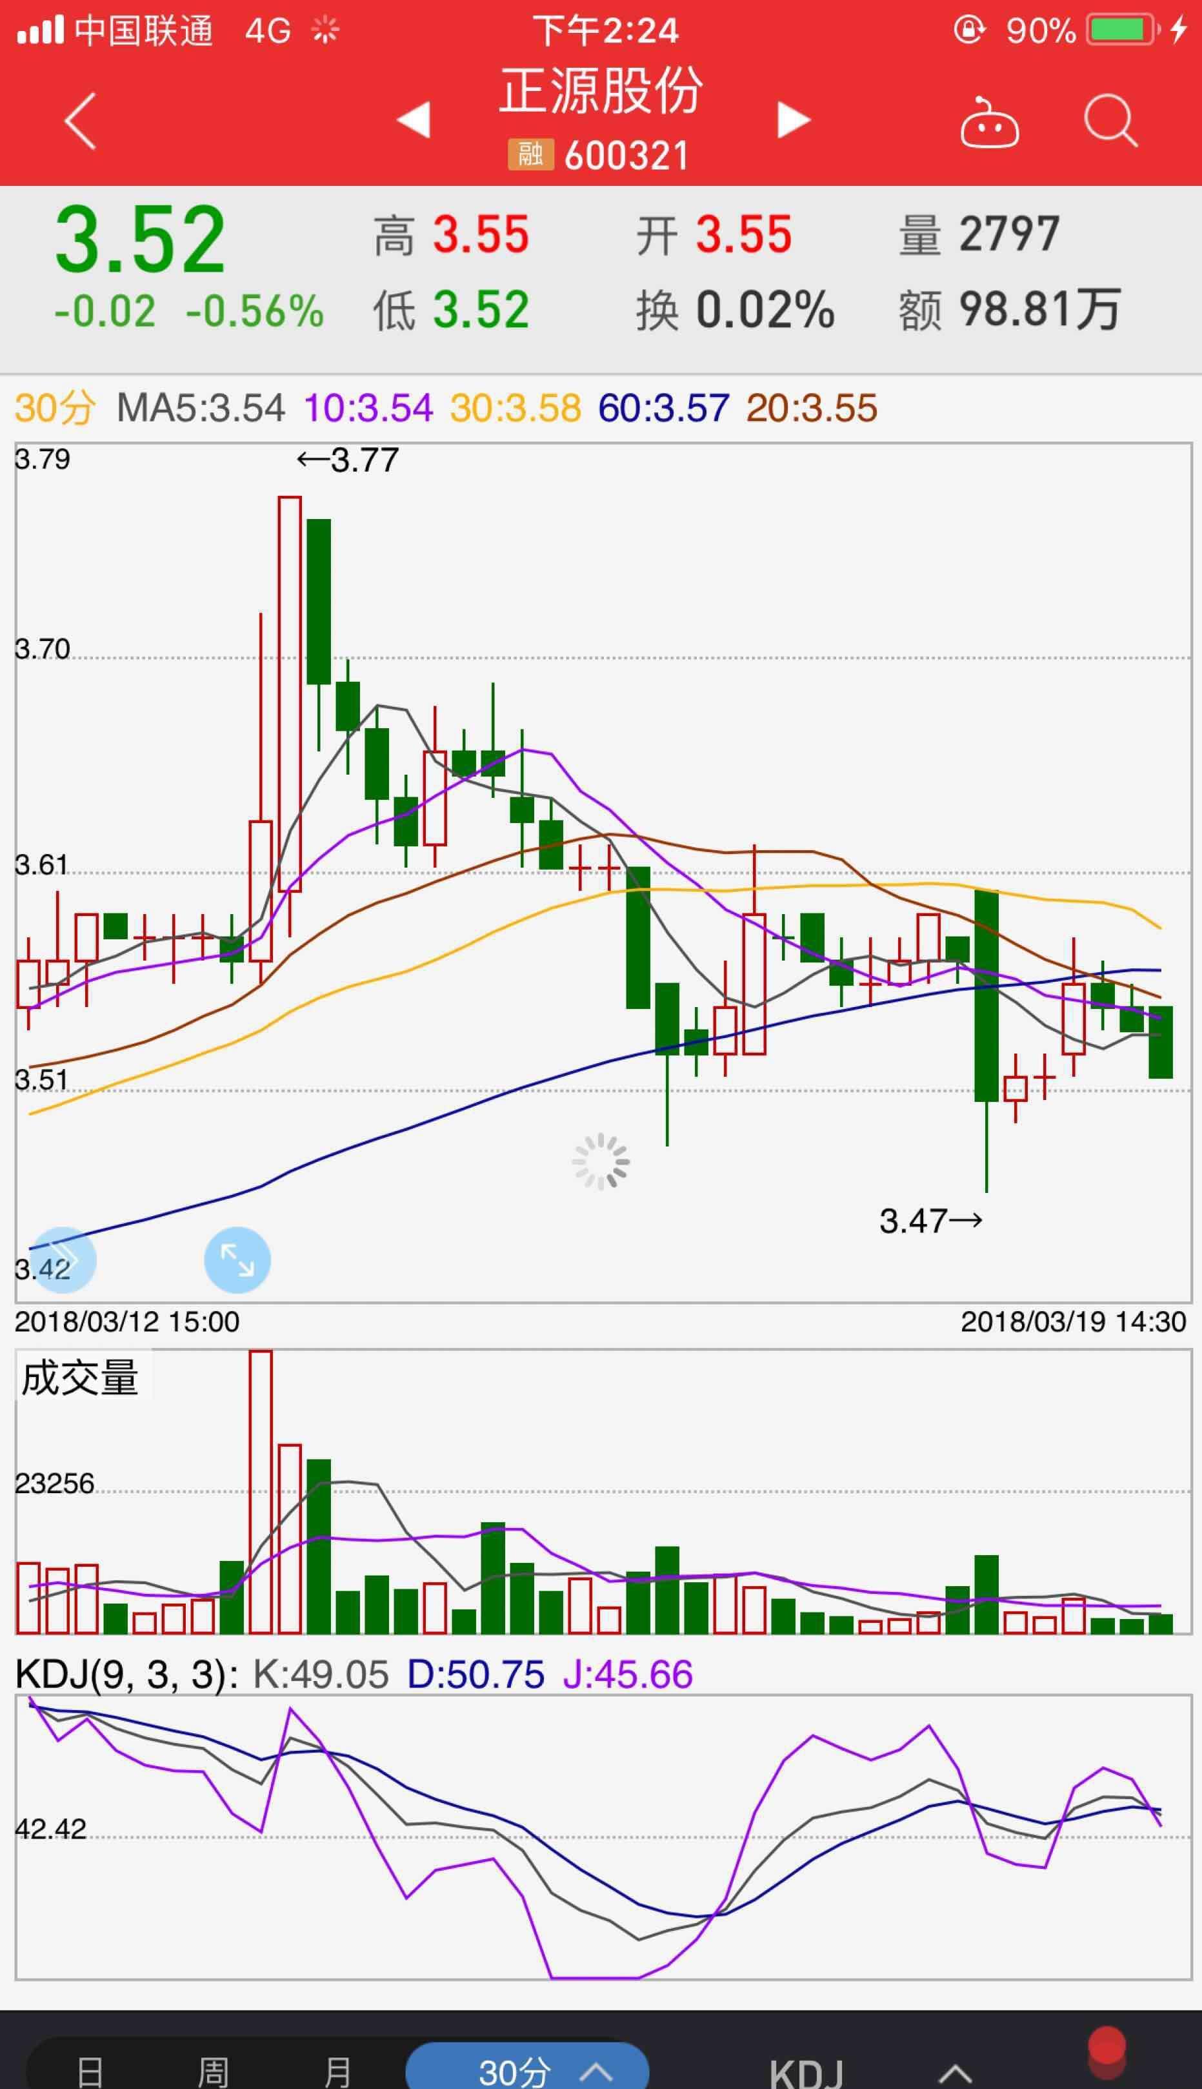Tap current price 3.52
This screenshot has width=1202, height=2089.
(139, 240)
